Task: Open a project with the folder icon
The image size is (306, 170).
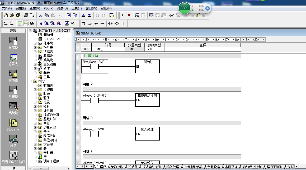Action: [12, 15]
